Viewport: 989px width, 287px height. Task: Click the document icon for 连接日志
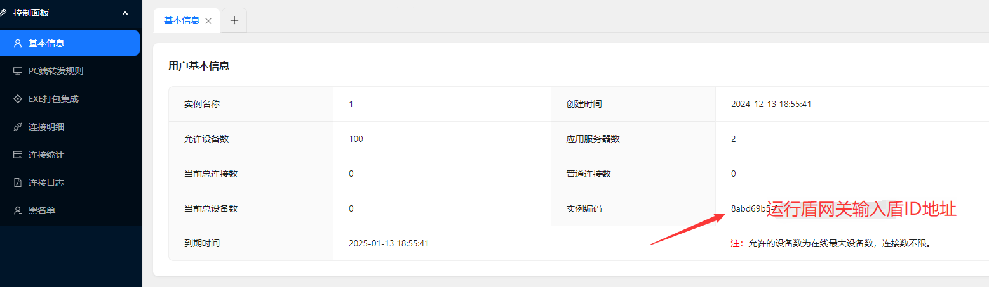(18, 182)
